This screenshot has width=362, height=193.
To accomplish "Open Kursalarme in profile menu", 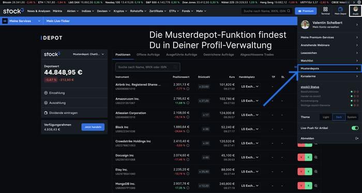I will coord(329,76).
